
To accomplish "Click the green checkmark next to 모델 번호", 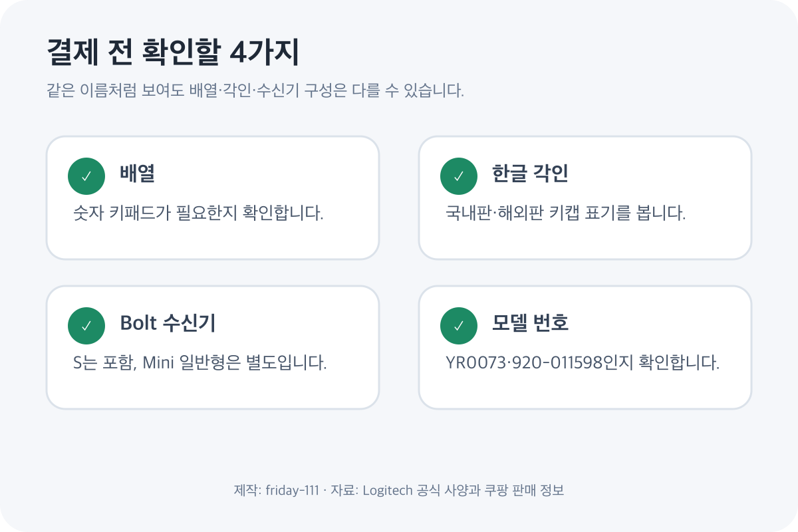I will [x=459, y=326].
